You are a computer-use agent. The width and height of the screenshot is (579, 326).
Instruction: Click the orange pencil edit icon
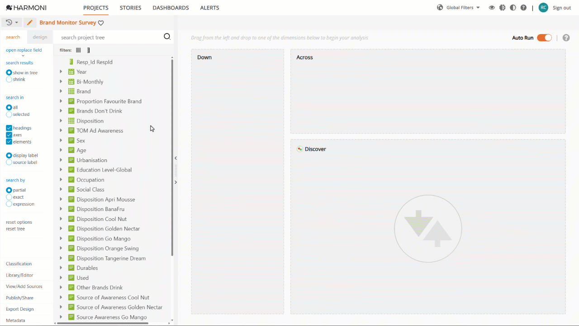pos(30,22)
